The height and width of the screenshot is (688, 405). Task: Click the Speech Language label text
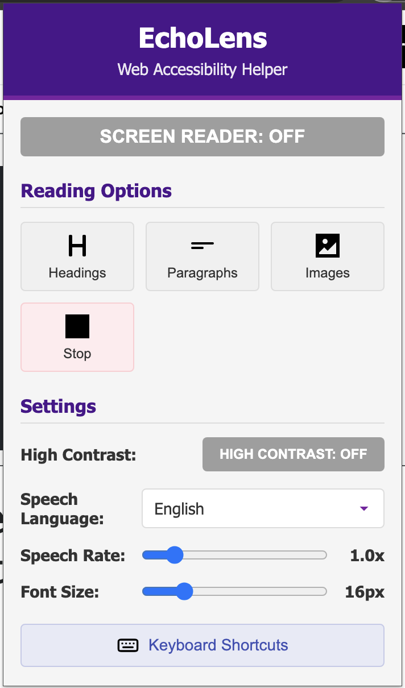[x=63, y=509]
